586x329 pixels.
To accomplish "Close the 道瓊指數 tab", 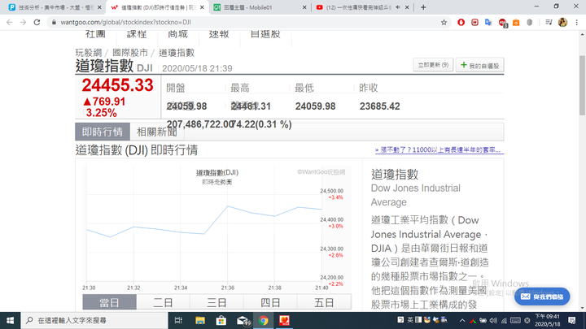I will (x=202, y=7).
